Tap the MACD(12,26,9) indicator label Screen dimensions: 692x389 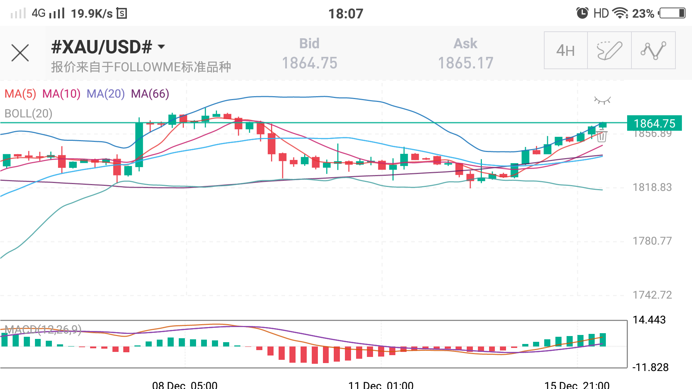click(43, 329)
